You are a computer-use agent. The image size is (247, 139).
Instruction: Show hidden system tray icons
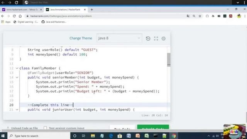point(208,136)
